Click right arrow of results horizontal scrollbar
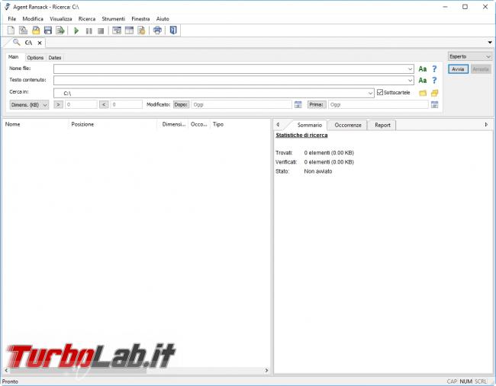Image resolution: width=496 pixels, height=386 pixels. coord(266,370)
